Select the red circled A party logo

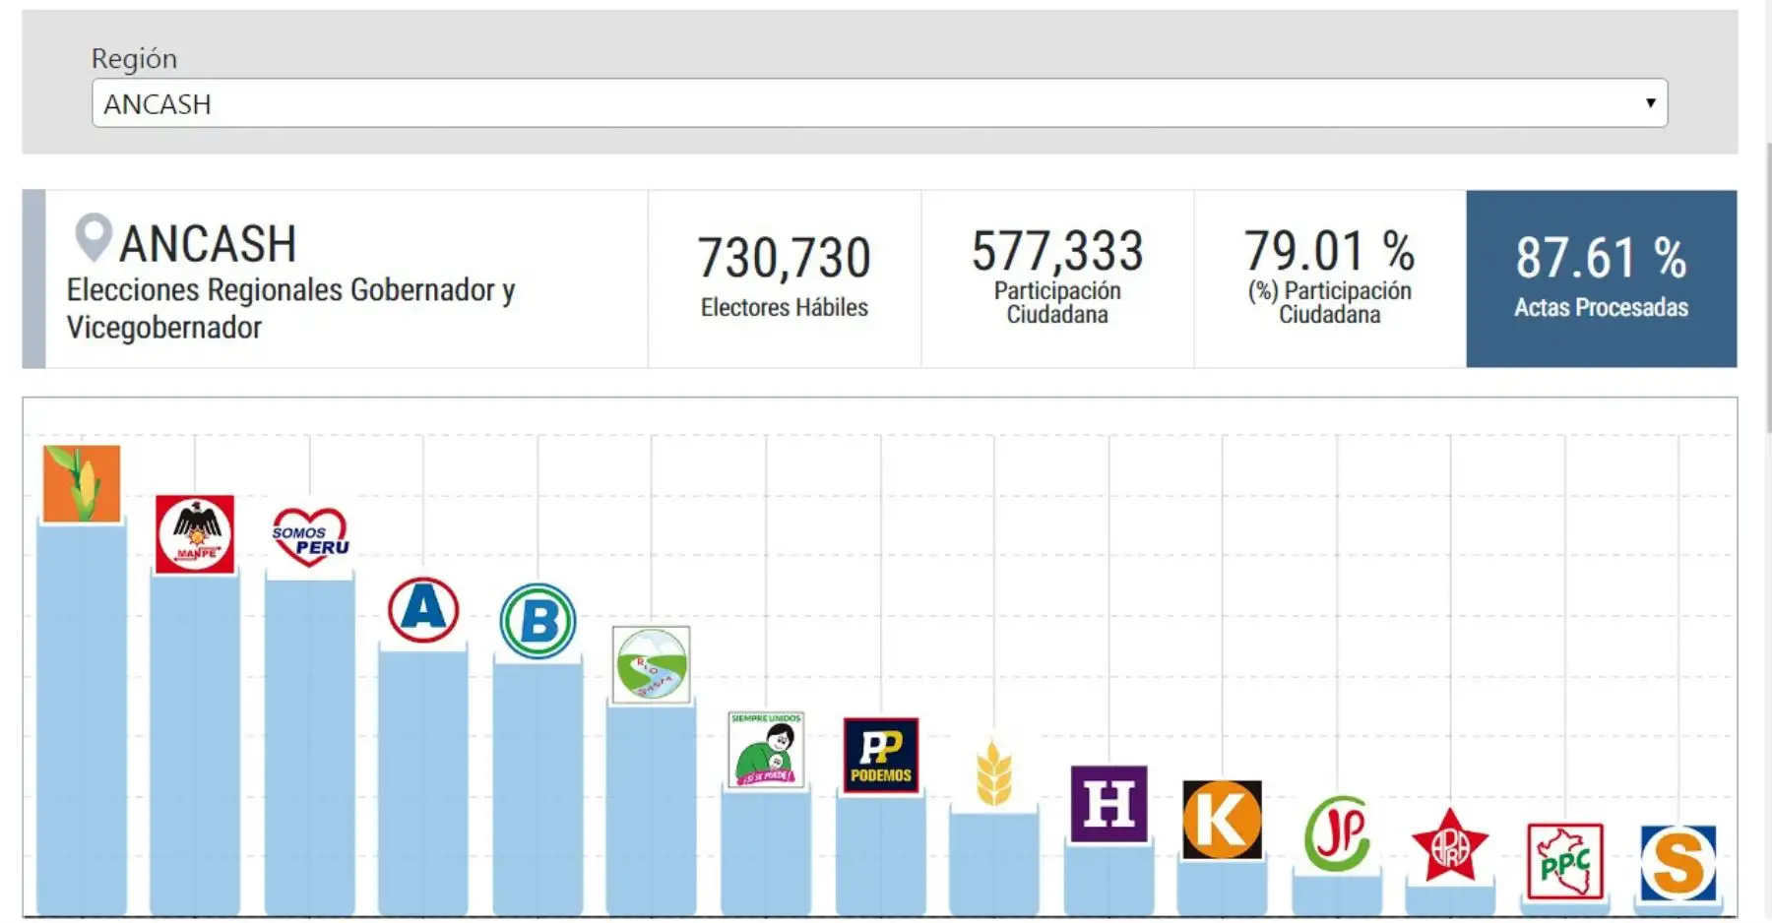423,610
